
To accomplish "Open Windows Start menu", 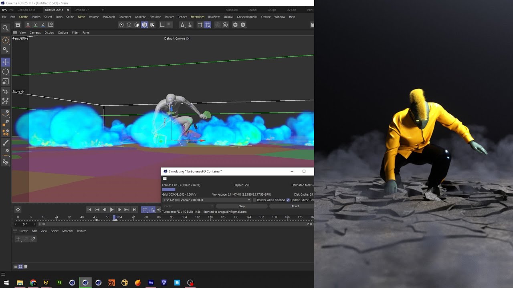I will 6,283.
